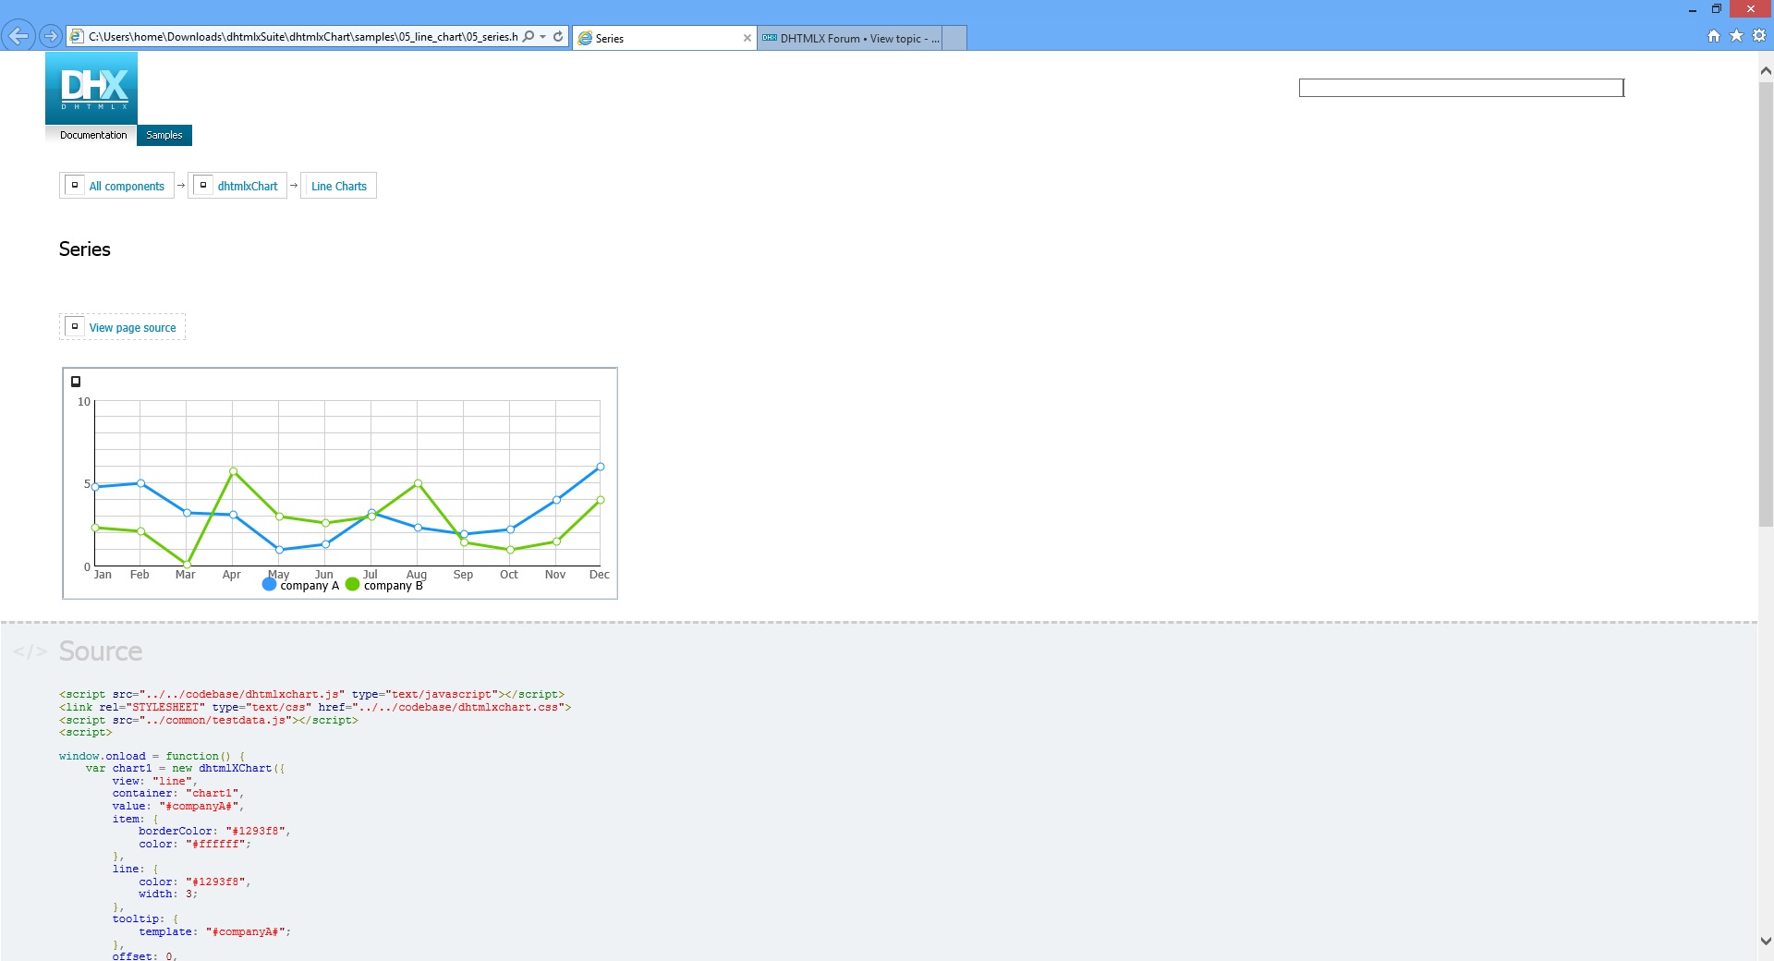
Task: Click the Series page heading
Action: (85, 249)
